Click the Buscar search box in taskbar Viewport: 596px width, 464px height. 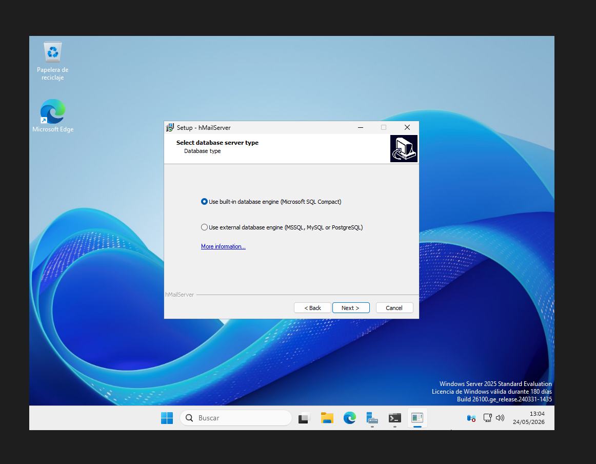pos(235,418)
